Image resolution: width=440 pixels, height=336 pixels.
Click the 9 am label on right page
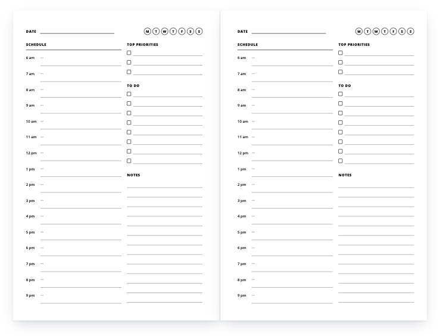pos(242,105)
